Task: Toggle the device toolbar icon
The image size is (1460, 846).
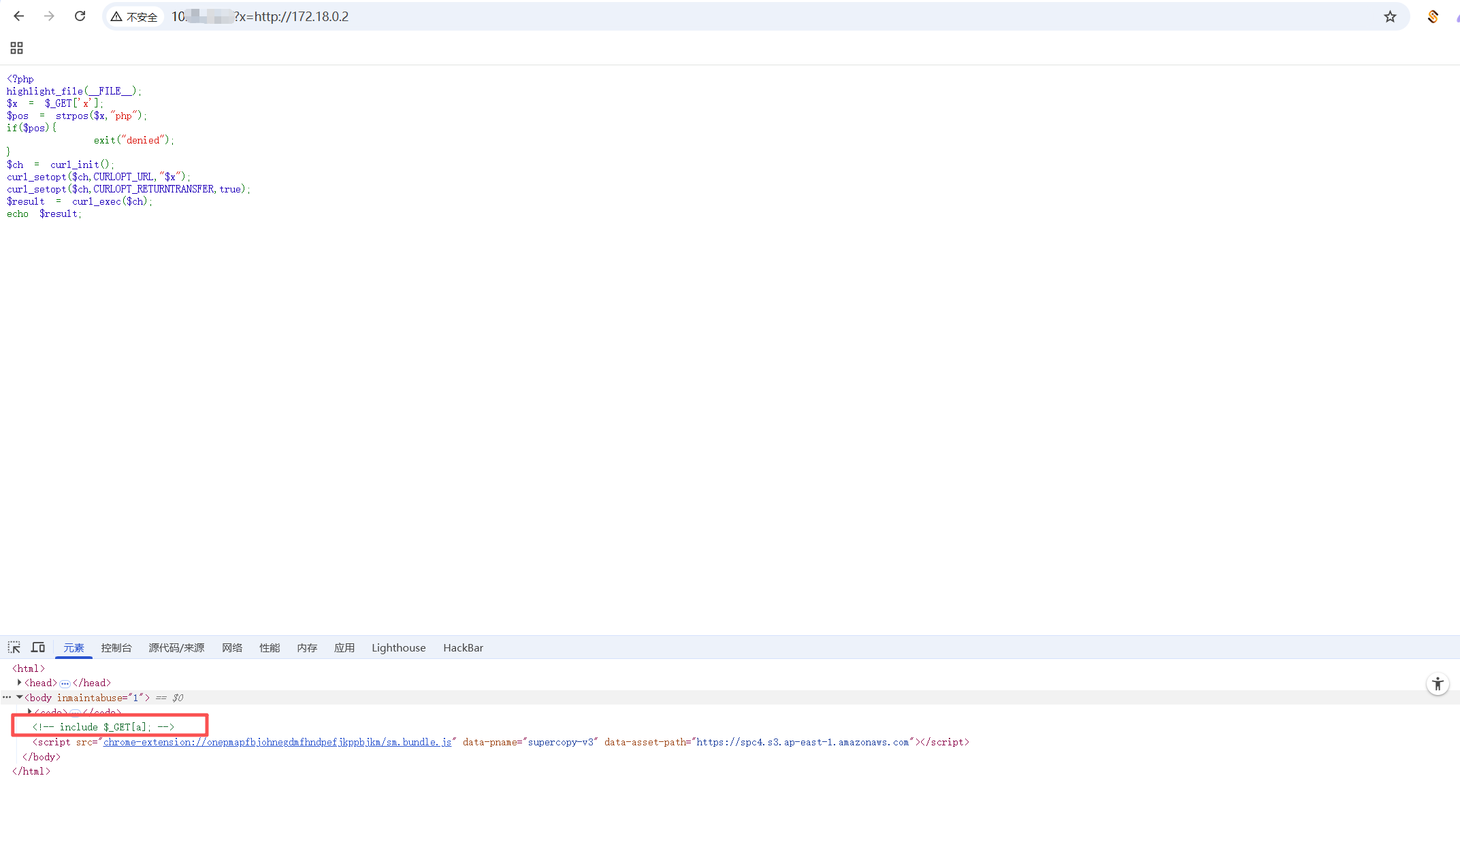Action: [x=38, y=647]
